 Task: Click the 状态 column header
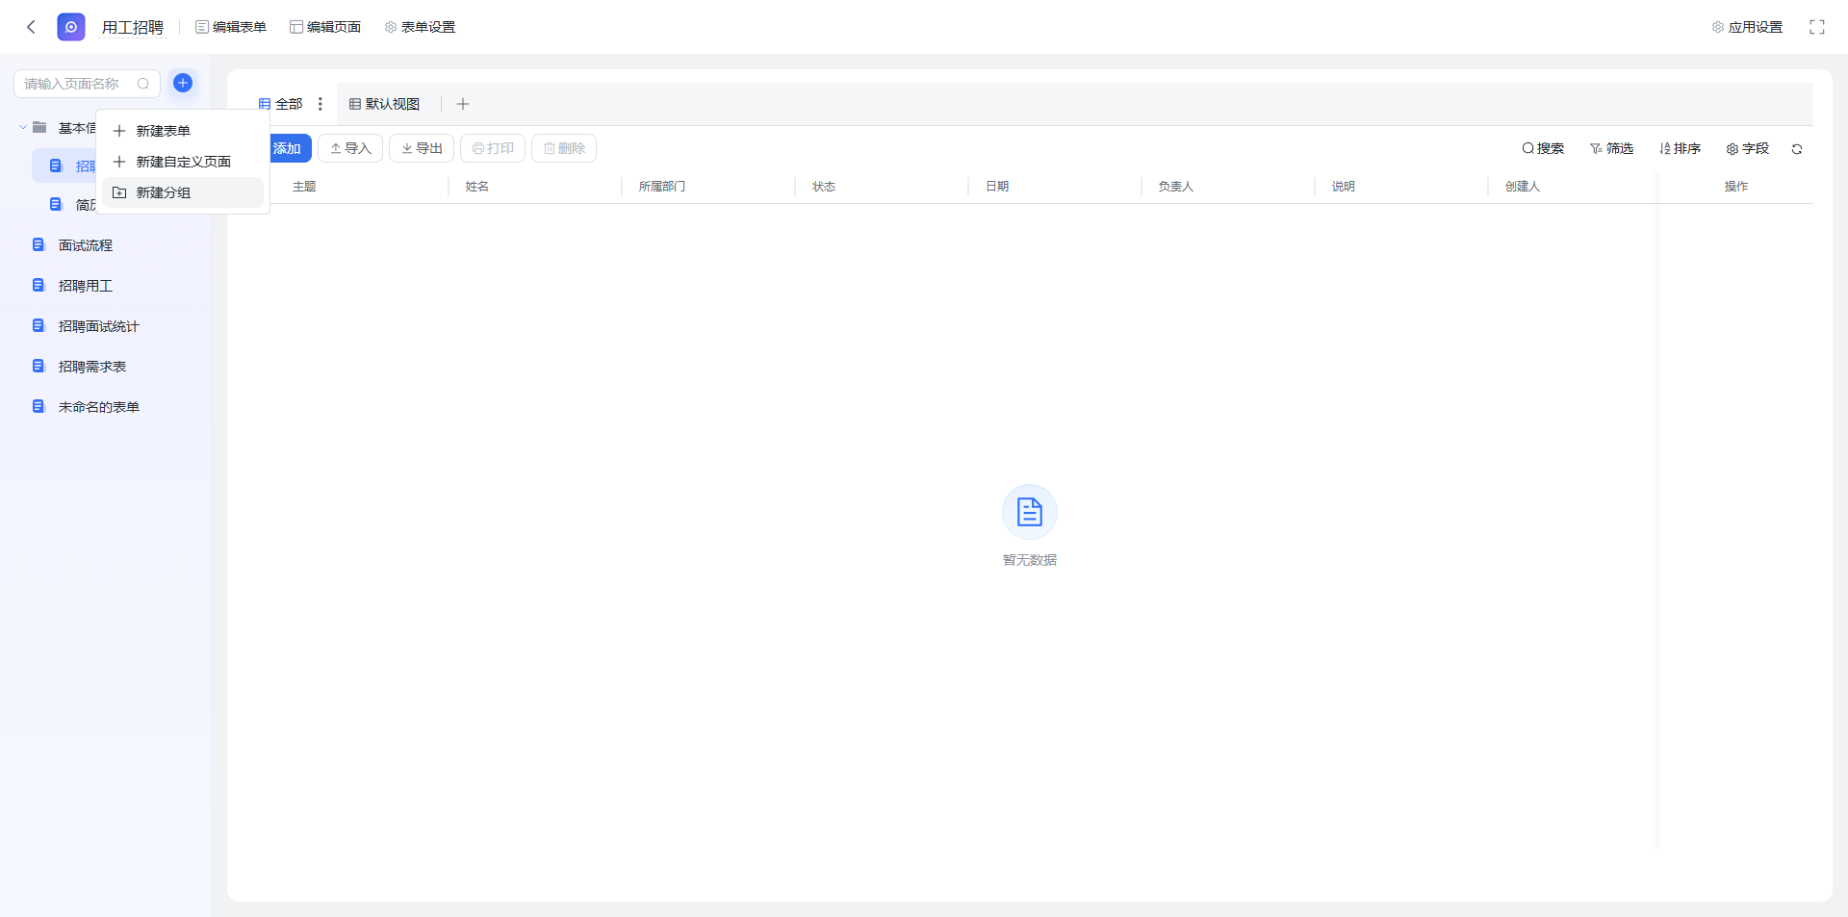click(824, 187)
